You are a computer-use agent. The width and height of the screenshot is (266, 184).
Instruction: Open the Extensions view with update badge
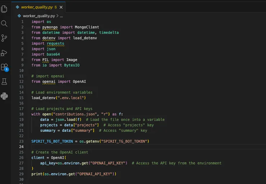click(4, 67)
